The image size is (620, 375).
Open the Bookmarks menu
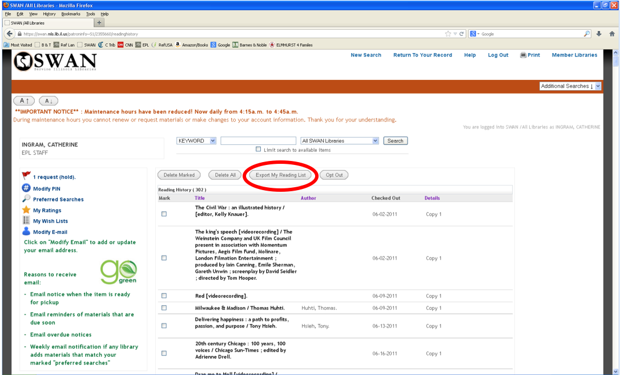pos(71,14)
